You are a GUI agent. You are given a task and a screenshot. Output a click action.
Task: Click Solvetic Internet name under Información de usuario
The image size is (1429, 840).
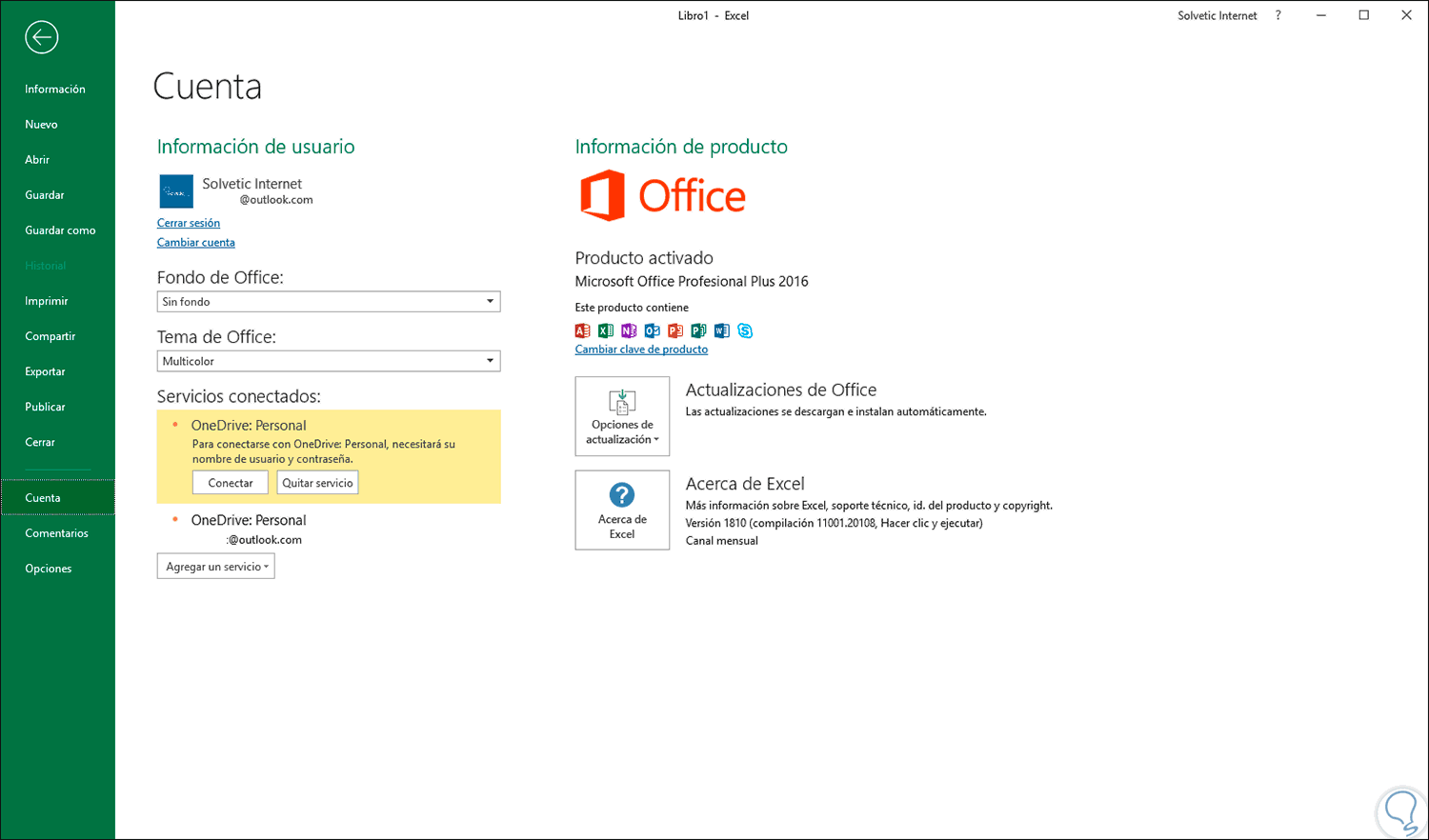click(x=252, y=184)
